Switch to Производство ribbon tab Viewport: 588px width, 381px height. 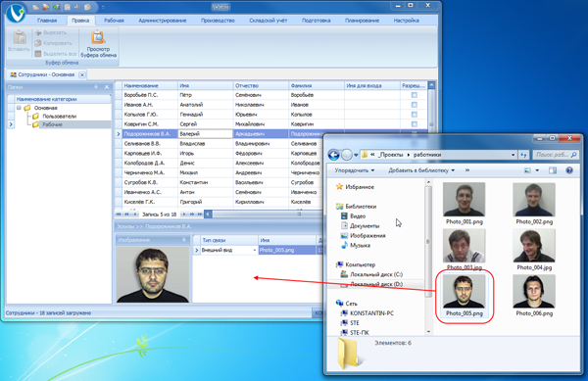(218, 21)
